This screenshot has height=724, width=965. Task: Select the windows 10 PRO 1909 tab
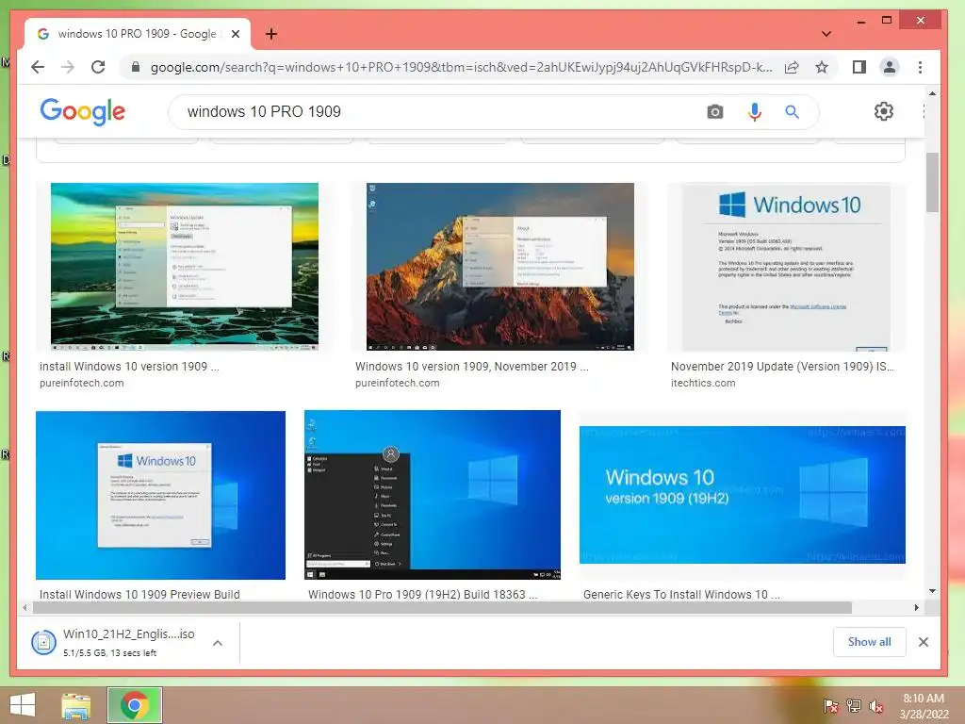[137, 34]
